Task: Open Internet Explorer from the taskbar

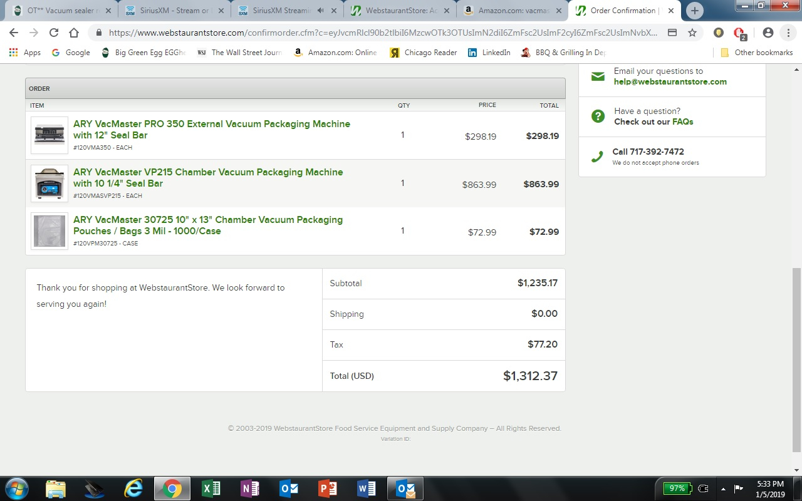Action: (x=133, y=488)
